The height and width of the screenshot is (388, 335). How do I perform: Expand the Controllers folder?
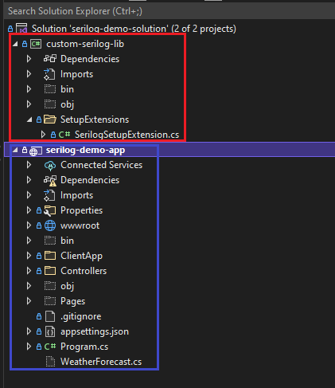(29, 271)
